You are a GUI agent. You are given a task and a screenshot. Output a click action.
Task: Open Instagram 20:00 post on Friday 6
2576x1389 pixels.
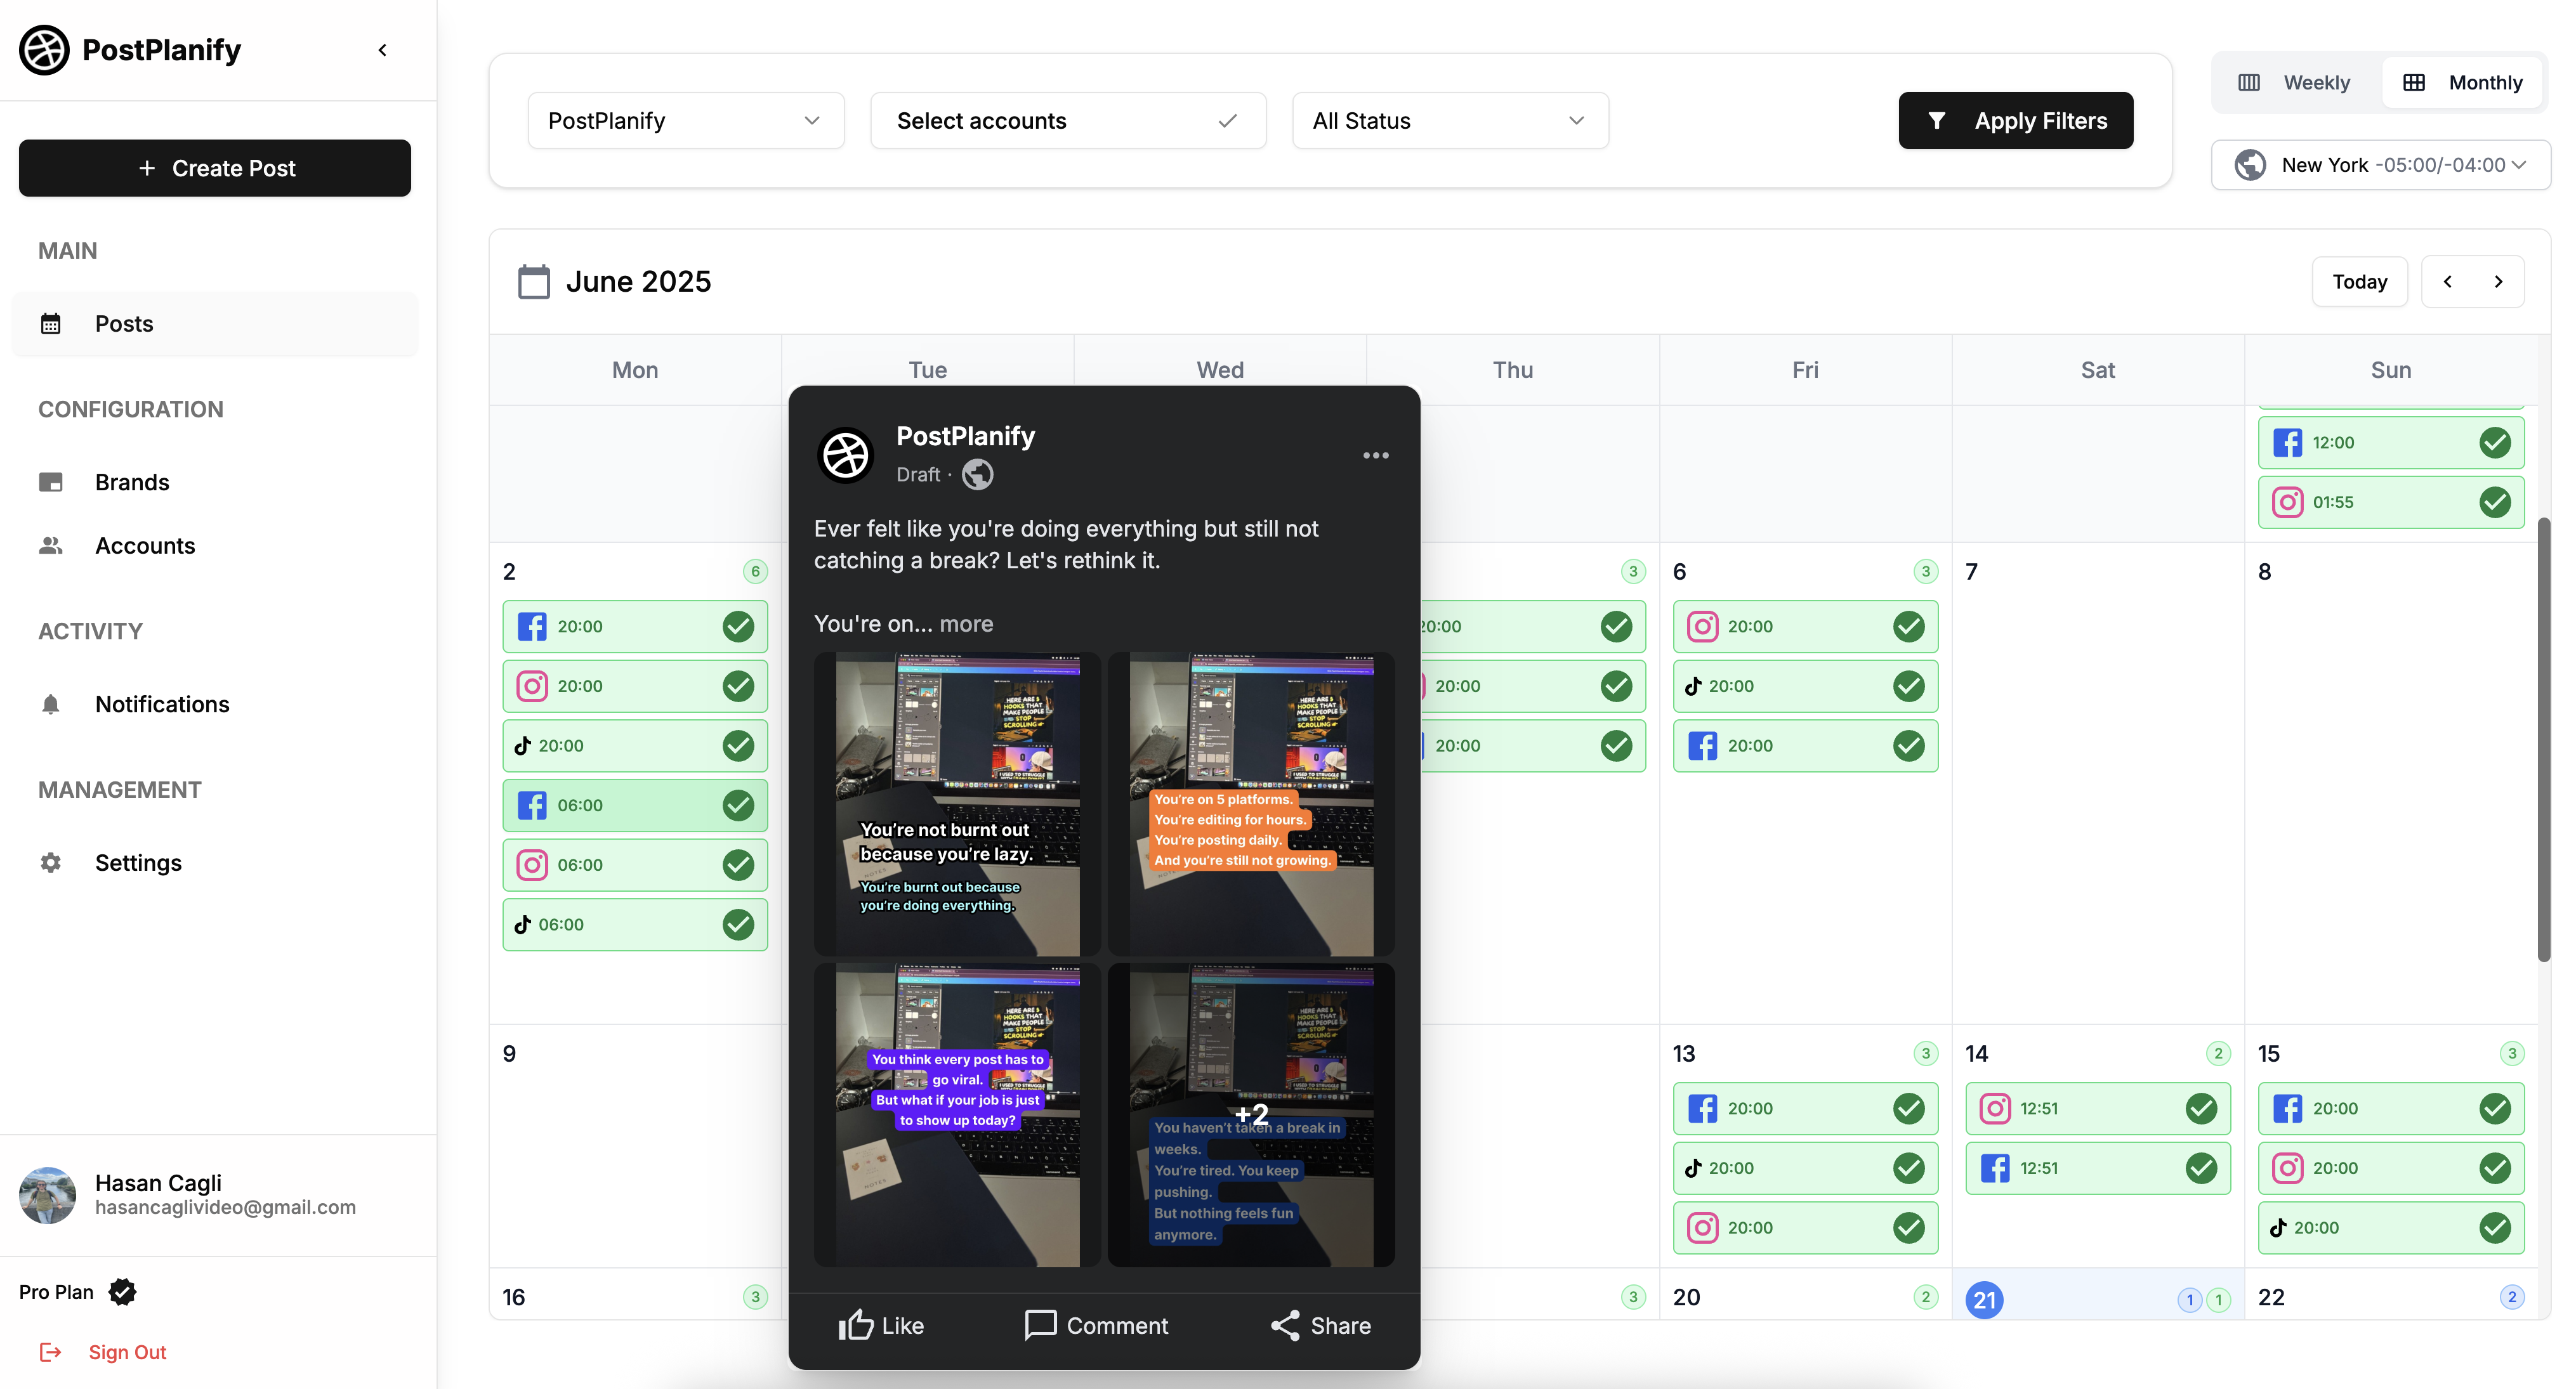[1805, 627]
